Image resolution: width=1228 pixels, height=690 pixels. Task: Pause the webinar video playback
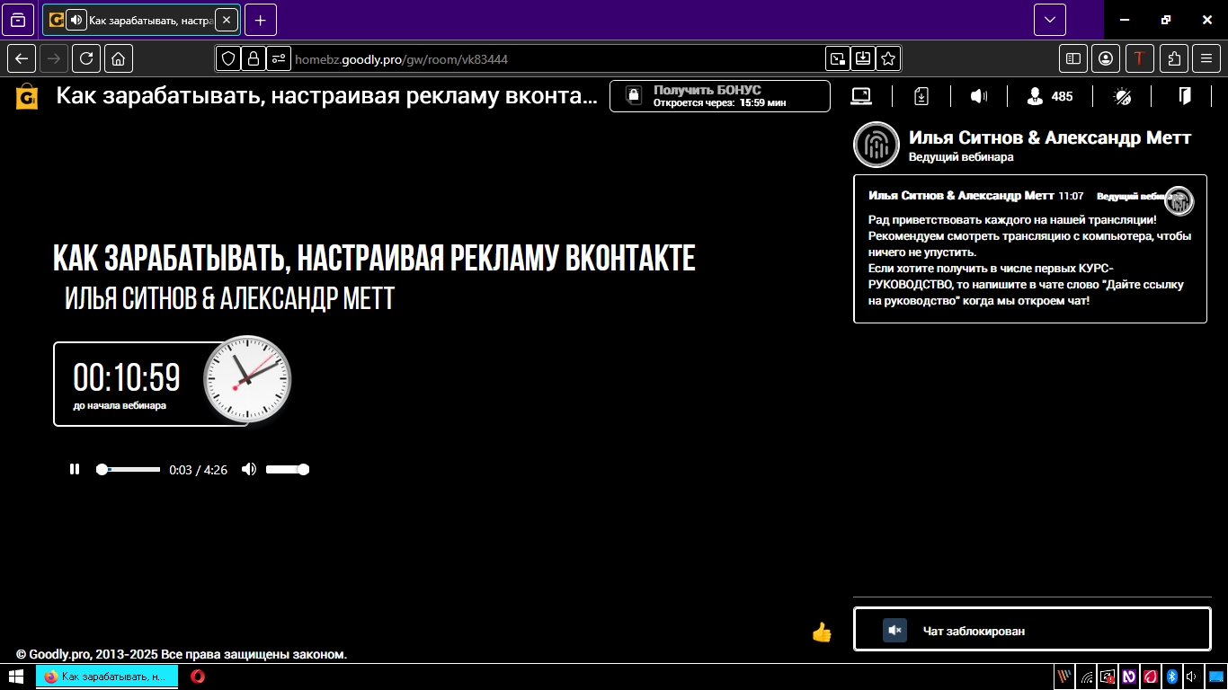[75, 469]
